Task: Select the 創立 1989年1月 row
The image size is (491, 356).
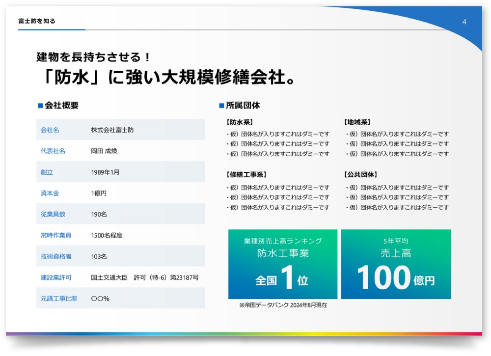Action: [121, 172]
